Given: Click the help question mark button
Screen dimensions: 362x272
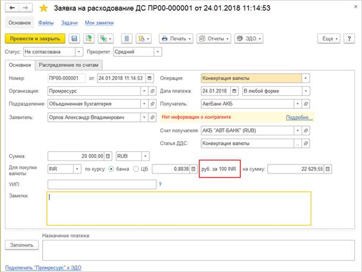Looking at the screenshot, I should click(351, 39).
